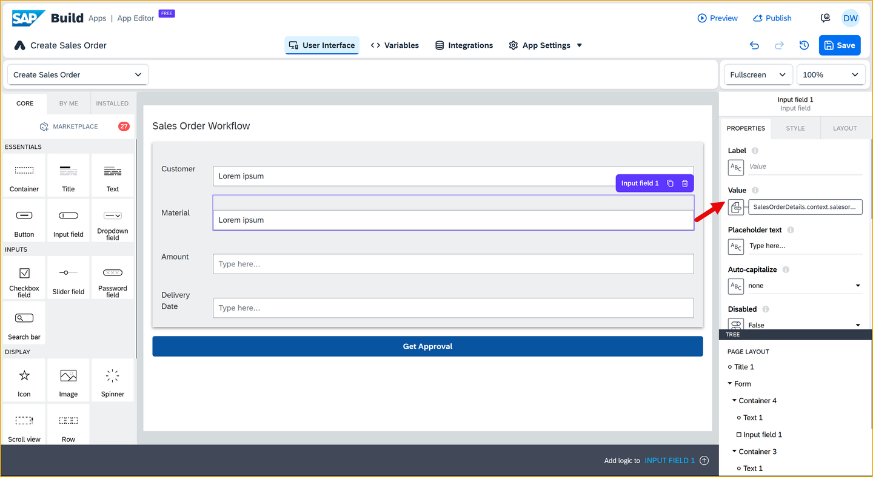Image resolution: width=873 pixels, height=477 pixels.
Task: Select the Title component
Action: click(x=69, y=175)
